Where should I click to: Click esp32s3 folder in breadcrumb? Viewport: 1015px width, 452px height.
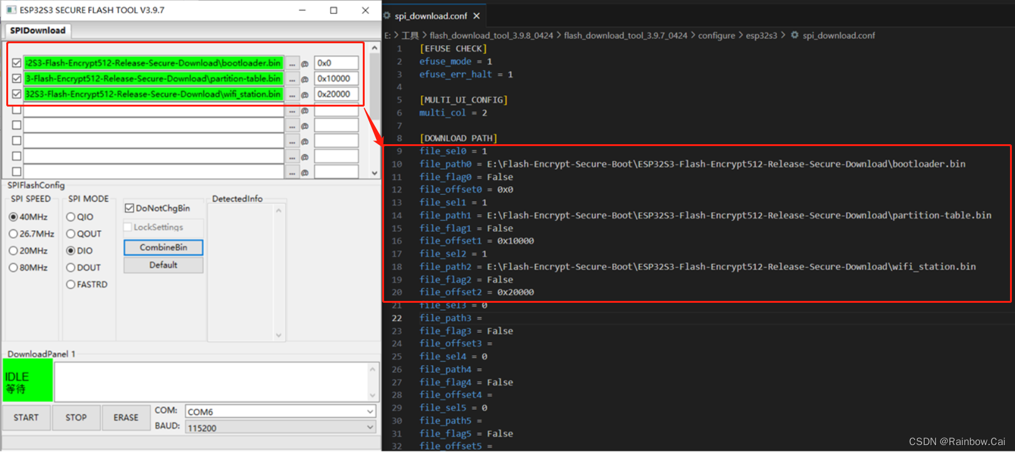coord(761,36)
